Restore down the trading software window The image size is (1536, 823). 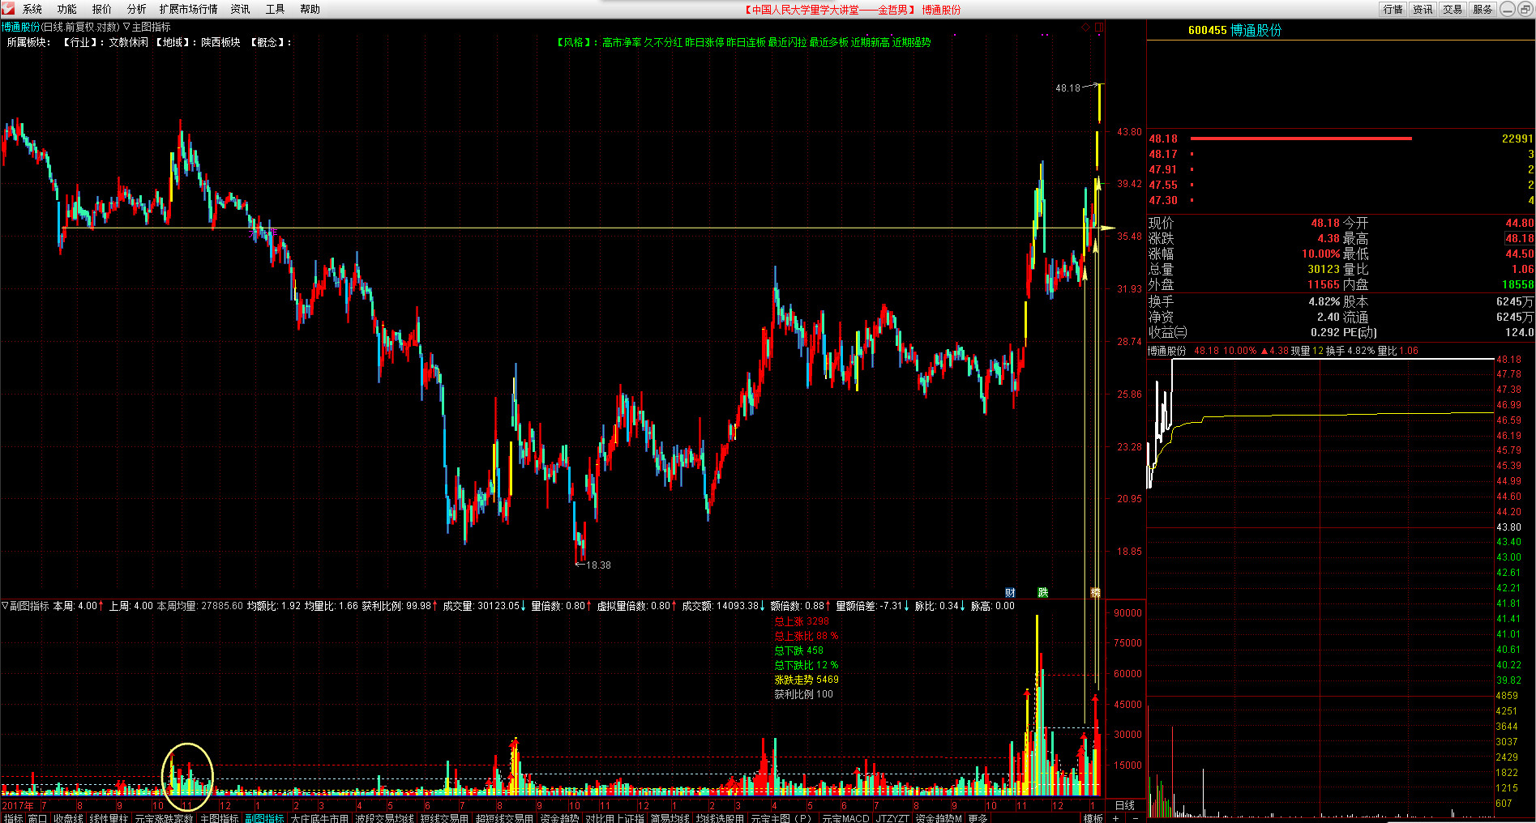pos(1524,9)
